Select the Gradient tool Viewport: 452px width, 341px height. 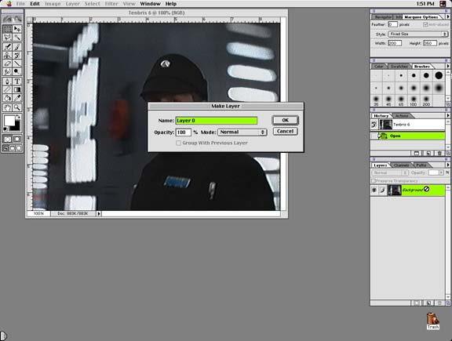[x=17, y=90]
